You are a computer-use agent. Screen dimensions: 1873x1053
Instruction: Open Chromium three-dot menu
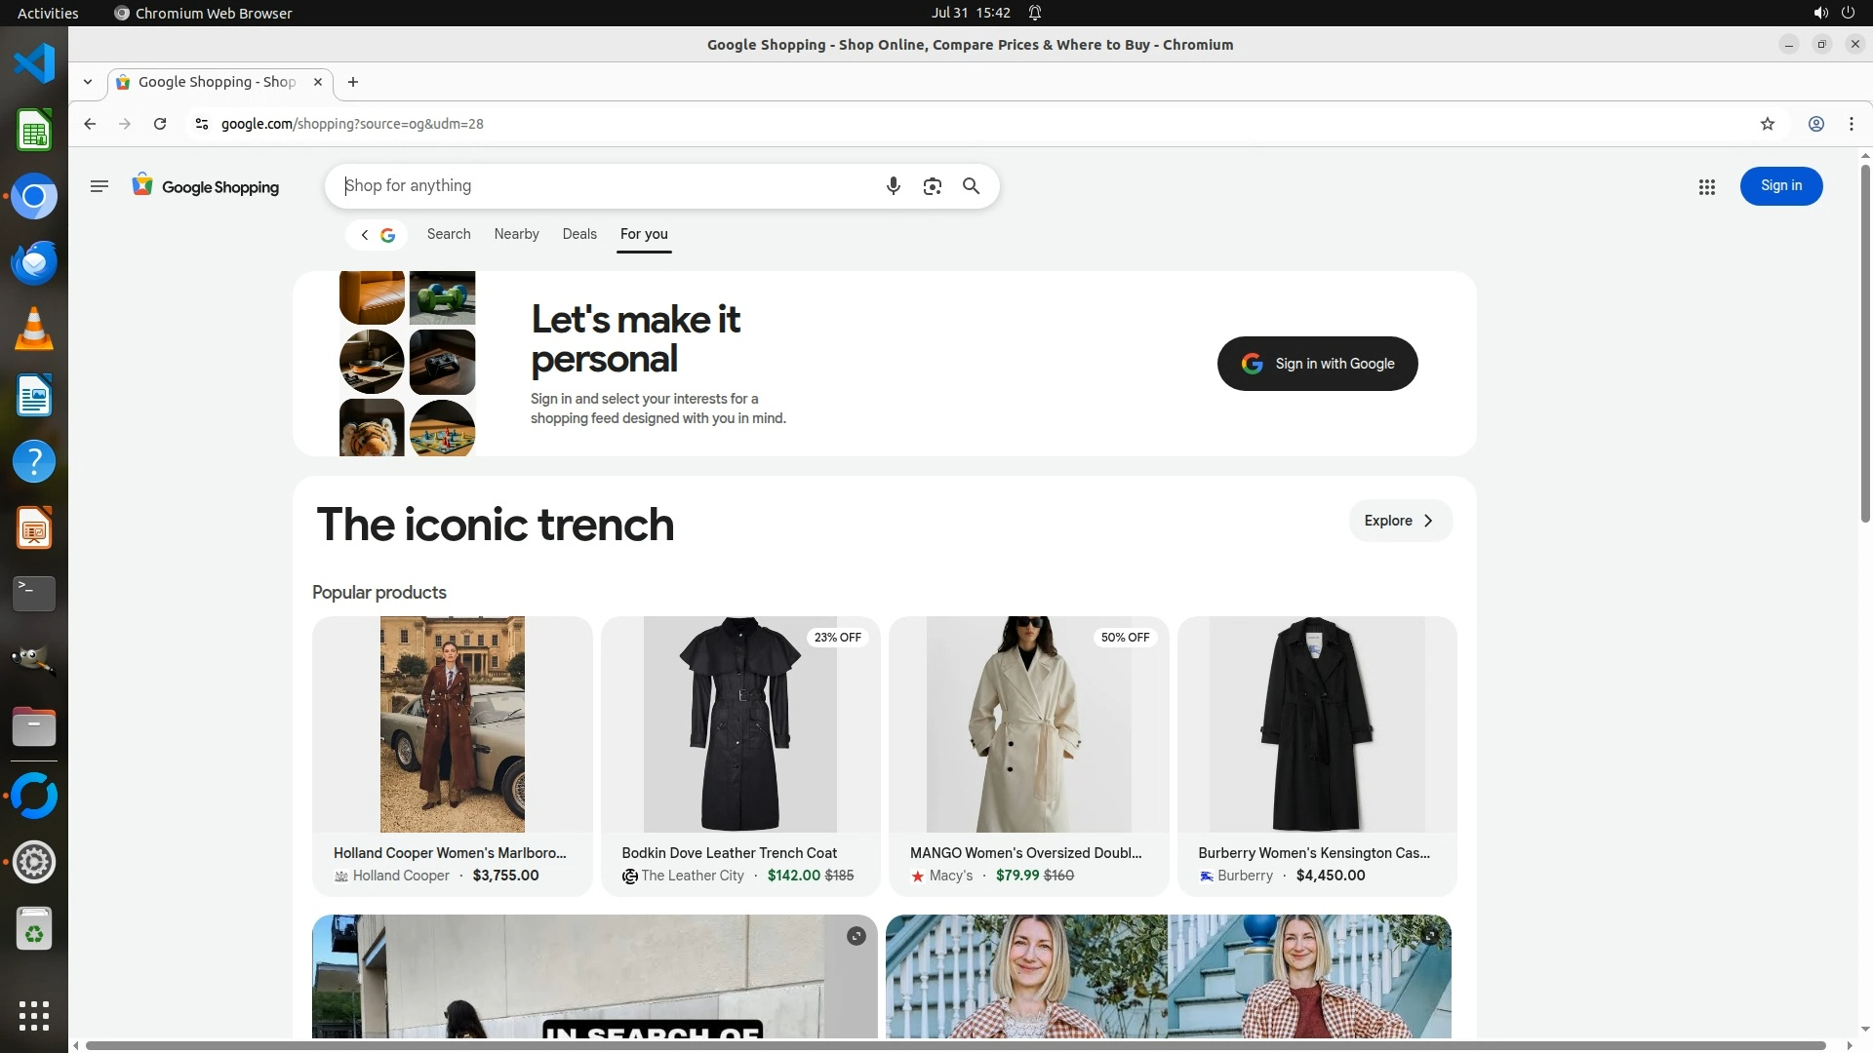[1851, 124]
